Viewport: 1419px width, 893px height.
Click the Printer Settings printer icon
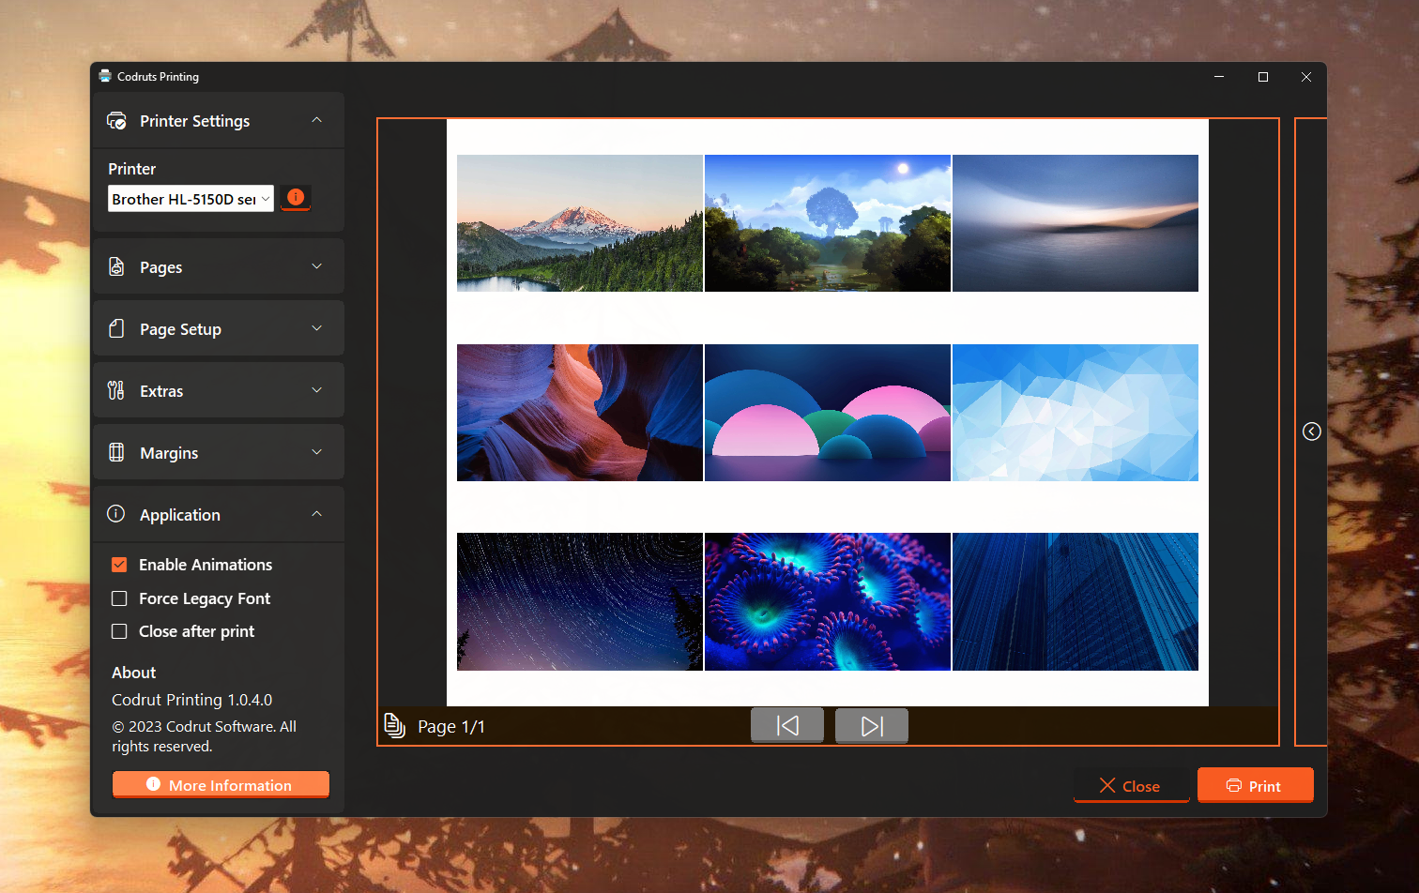[x=116, y=121]
